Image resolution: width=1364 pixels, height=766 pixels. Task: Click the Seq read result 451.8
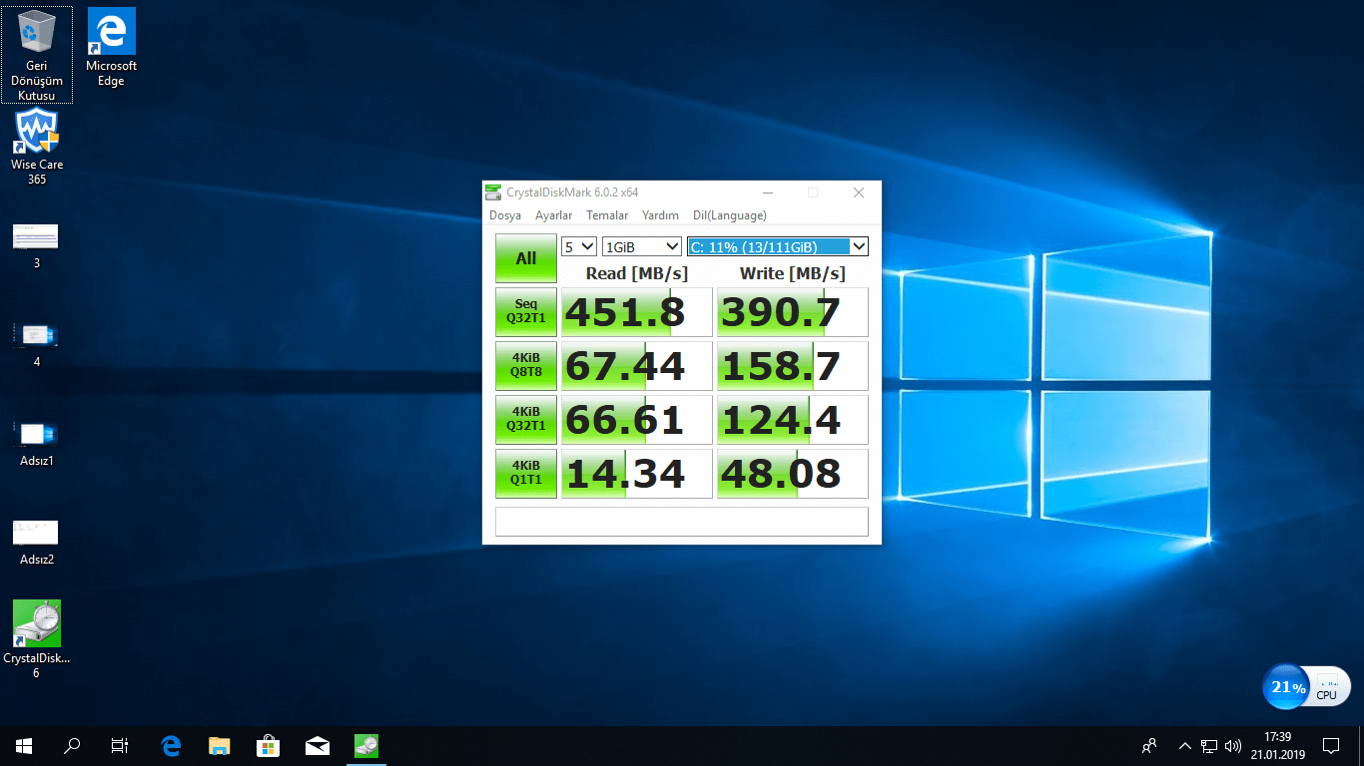(x=637, y=312)
